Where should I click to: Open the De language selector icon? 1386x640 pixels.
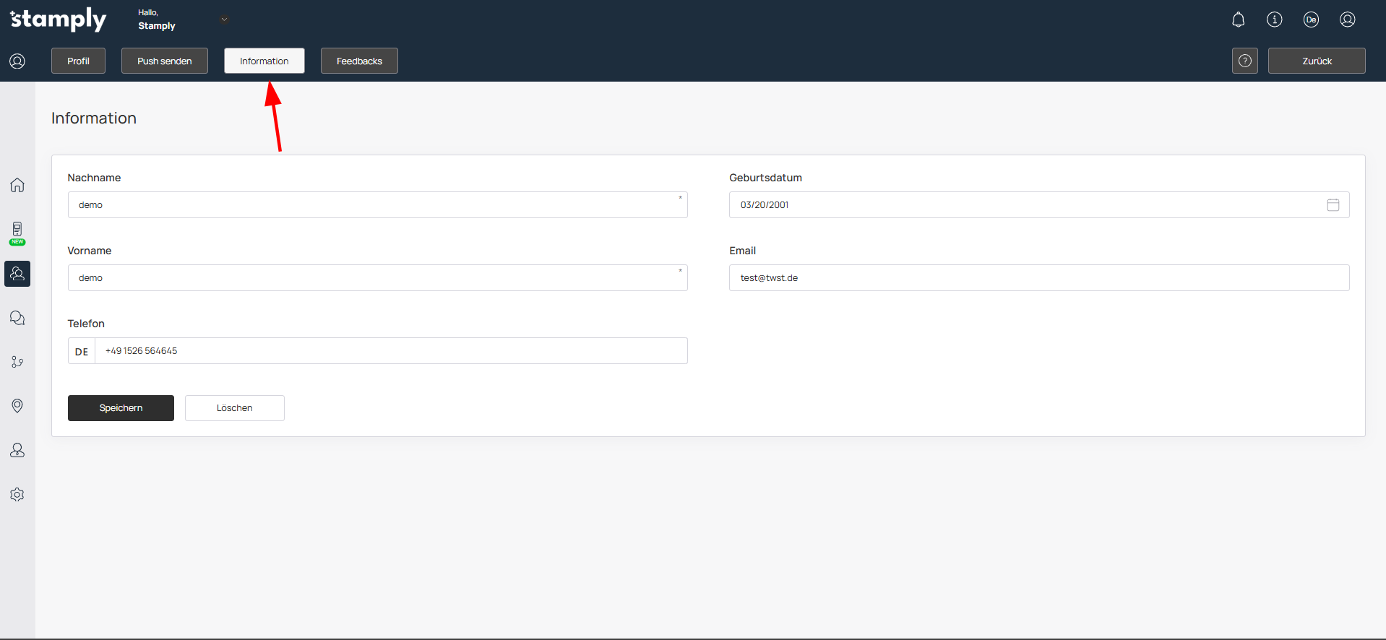click(1311, 20)
